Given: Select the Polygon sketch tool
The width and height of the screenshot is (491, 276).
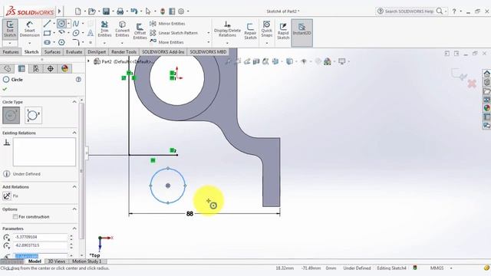Looking at the screenshot, I should click(61, 42).
